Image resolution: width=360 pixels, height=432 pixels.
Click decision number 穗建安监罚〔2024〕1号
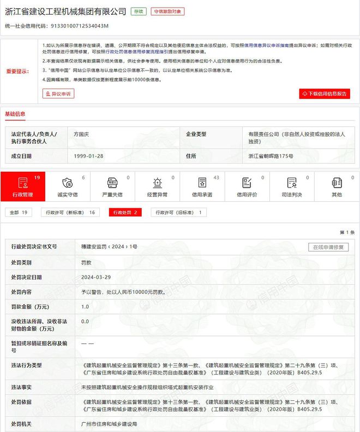[110, 247]
